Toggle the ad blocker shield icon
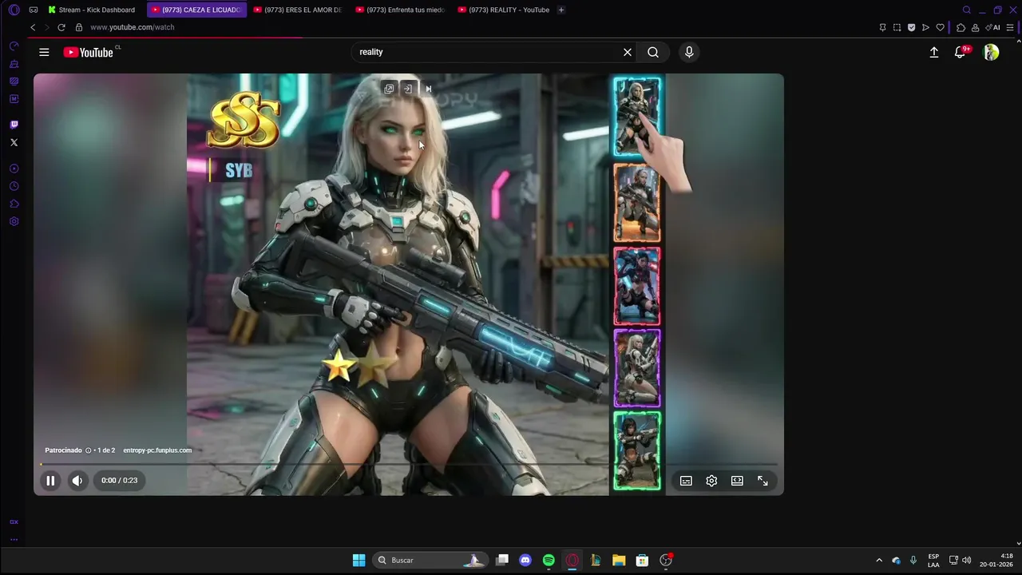The image size is (1022, 575). (x=911, y=27)
